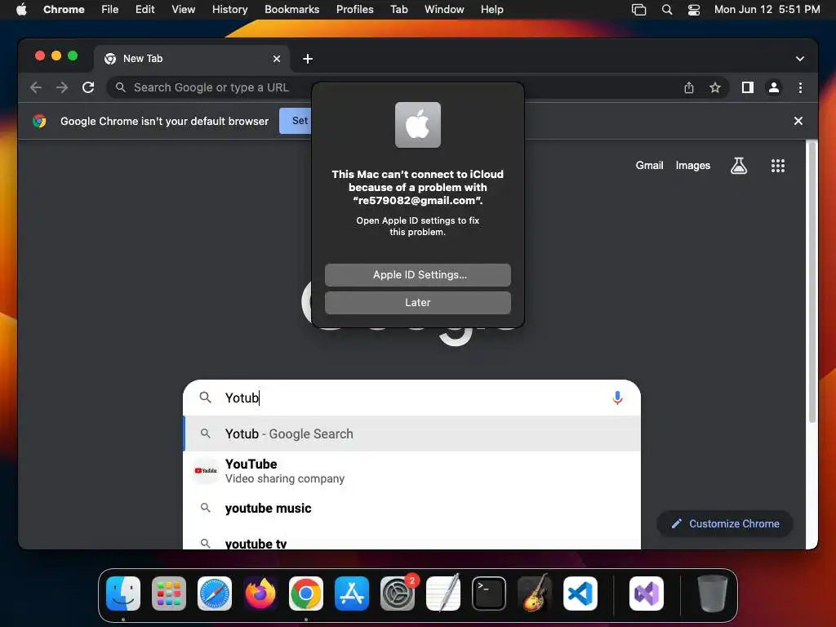836x627 pixels.
Task: Click the voice search microphone icon
Action: click(617, 398)
